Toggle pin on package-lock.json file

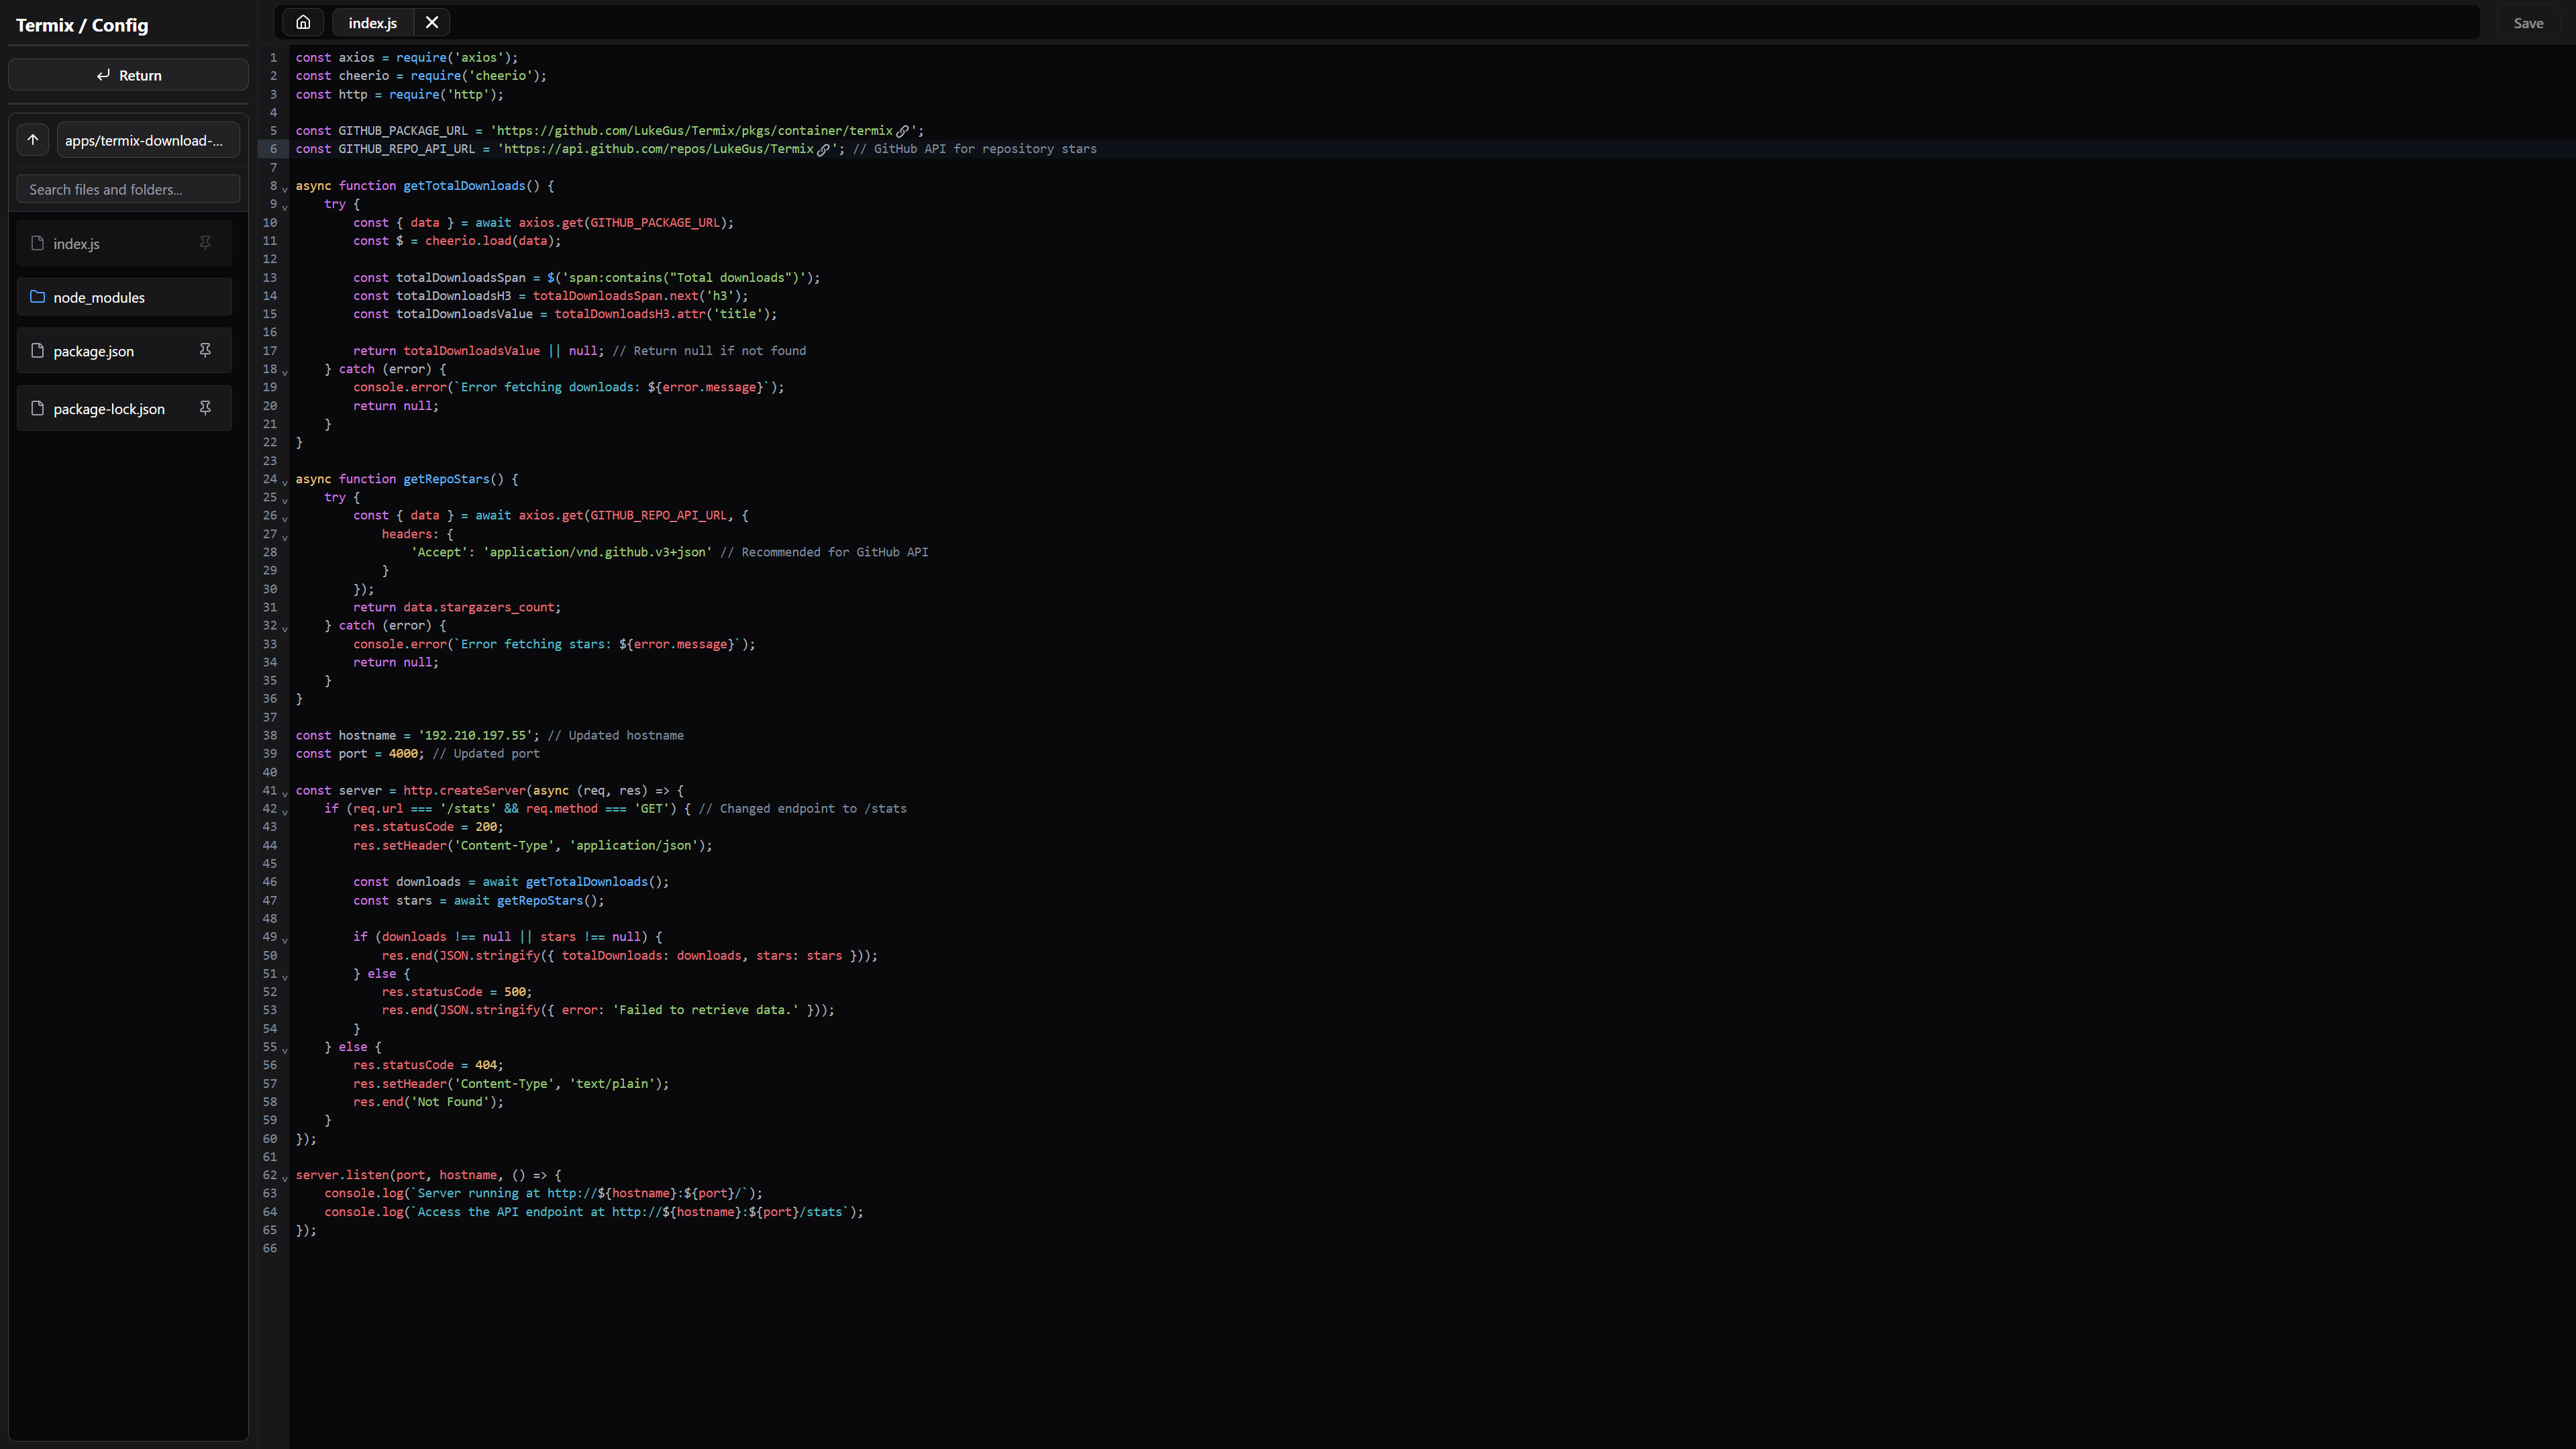[x=205, y=408]
